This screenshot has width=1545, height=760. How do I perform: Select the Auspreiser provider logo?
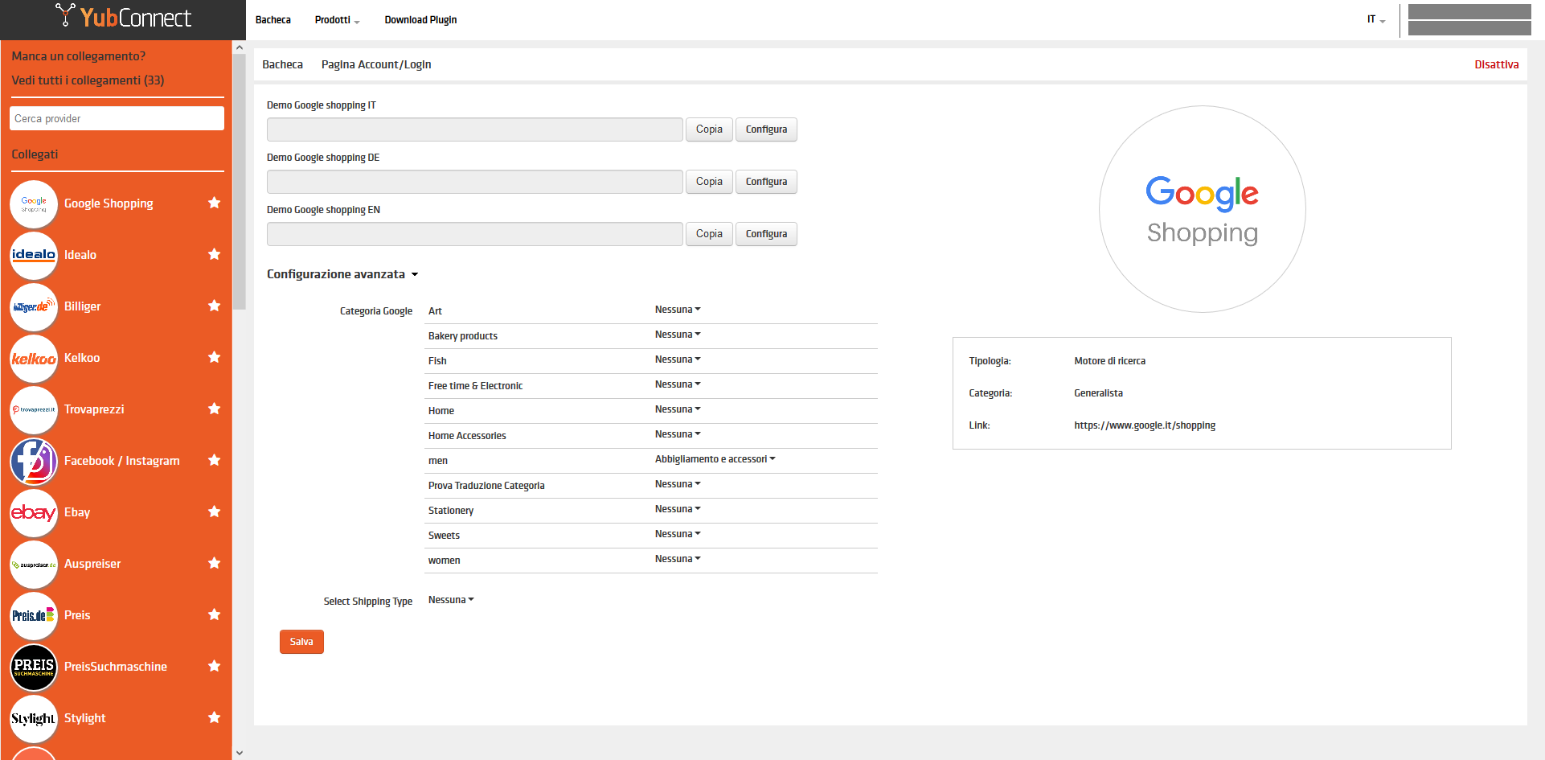[34, 565]
